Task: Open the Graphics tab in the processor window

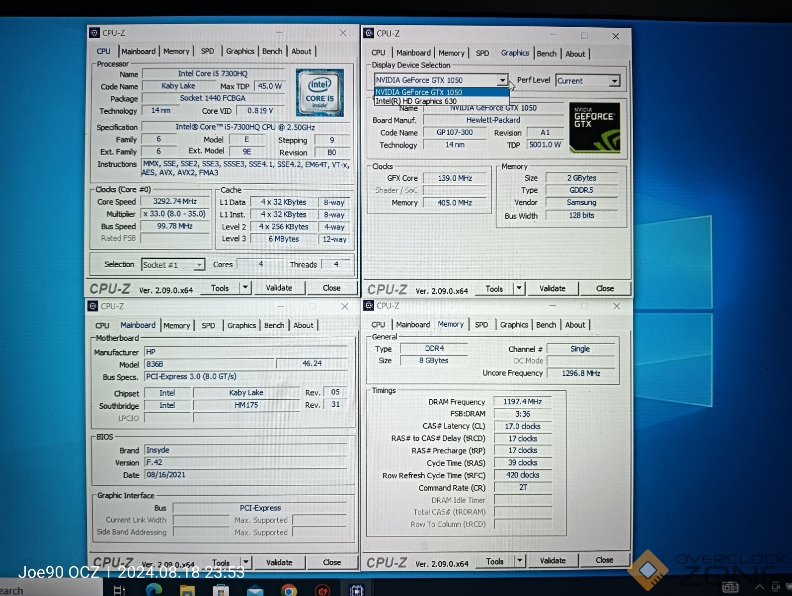Action: click(x=240, y=51)
